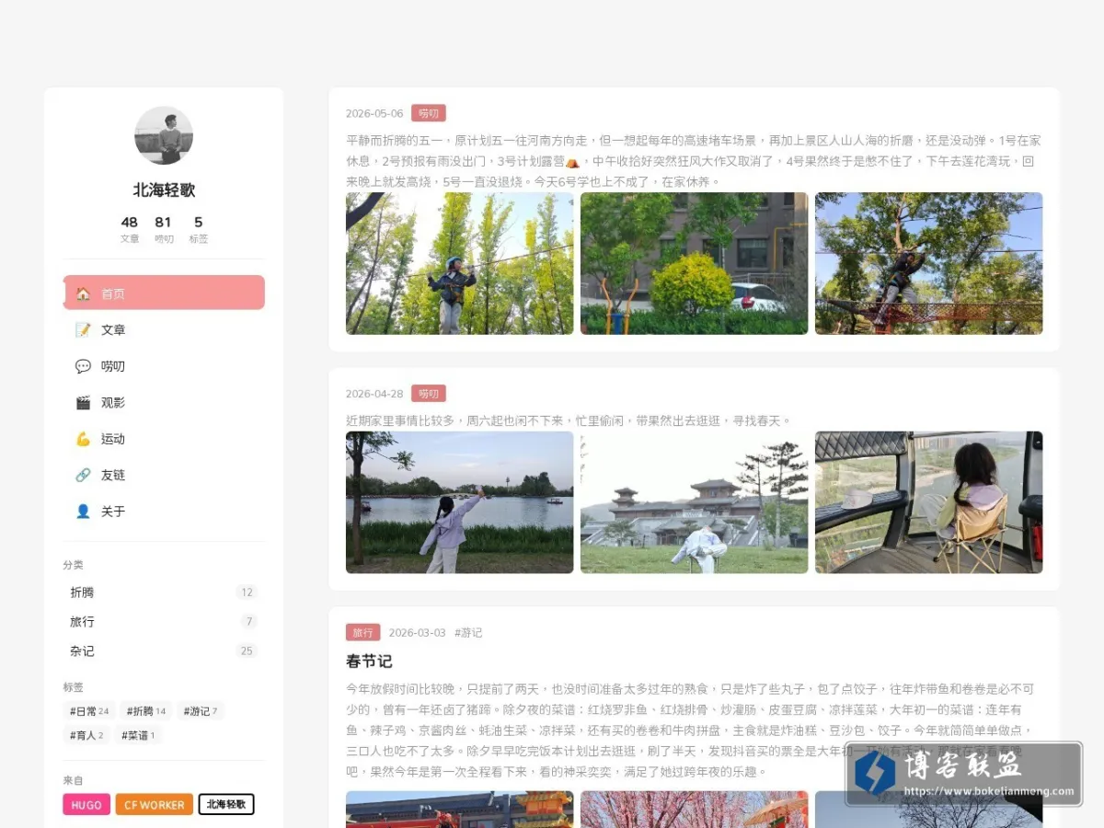Click the chain link icon for 友链

tap(83, 475)
